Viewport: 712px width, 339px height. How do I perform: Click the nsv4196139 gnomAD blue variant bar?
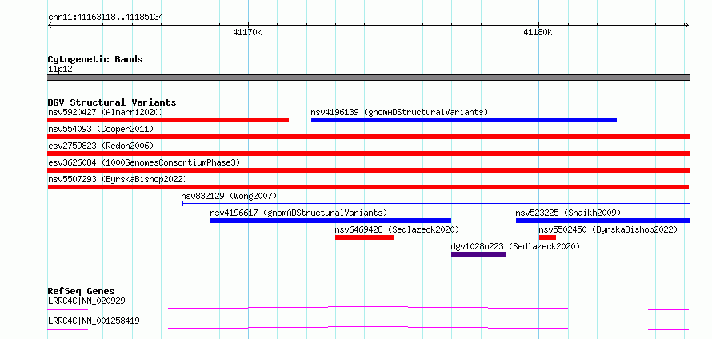(x=464, y=120)
